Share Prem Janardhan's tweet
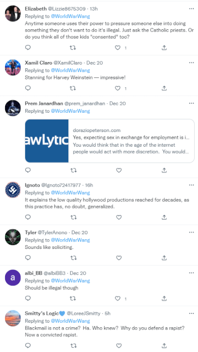Image resolution: width=198 pixels, height=352 pixels. (x=164, y=170)
